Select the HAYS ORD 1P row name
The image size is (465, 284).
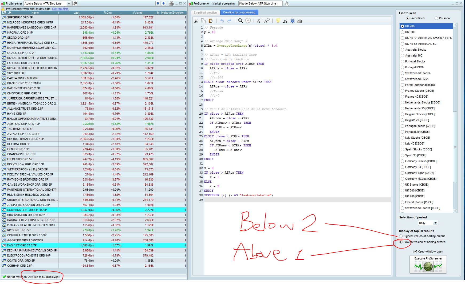click(x=17, y=114)
